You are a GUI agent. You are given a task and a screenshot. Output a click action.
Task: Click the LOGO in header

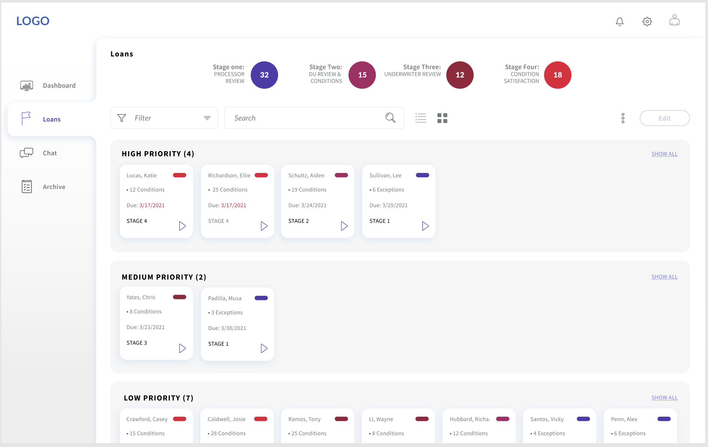tap(33, 21)
